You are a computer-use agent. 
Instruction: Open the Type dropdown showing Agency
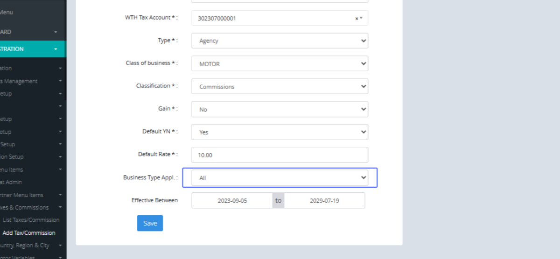click(x=280, y=41)
